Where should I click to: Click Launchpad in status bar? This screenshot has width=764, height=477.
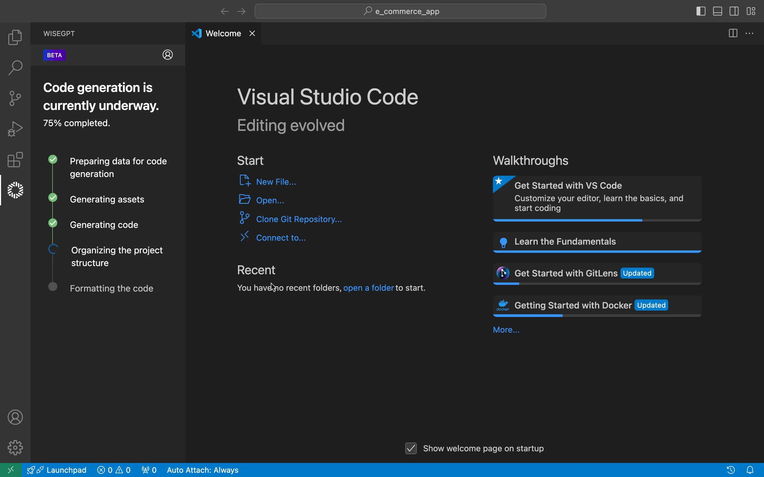coord(57,470)
